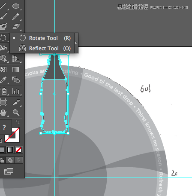Apply solid Color mode button
The height and width of the screenshot is (196, 192).
click(2, 150)
